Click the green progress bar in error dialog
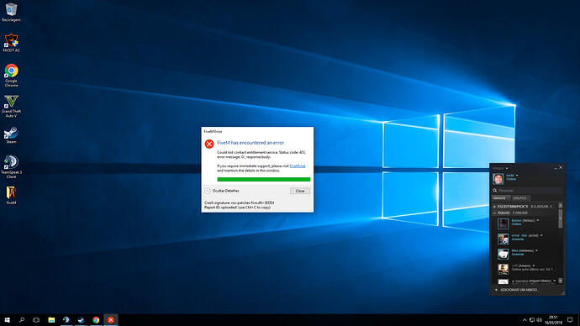The height and width of the screenshot is (326, 580). (x=264, y=179)
